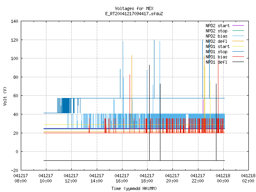
Task: Click the 041218 02:00 time tick label
Action: coord(248,178)
